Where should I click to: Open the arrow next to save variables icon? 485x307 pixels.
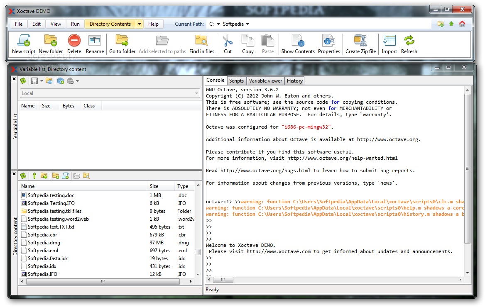click(42, 81)
